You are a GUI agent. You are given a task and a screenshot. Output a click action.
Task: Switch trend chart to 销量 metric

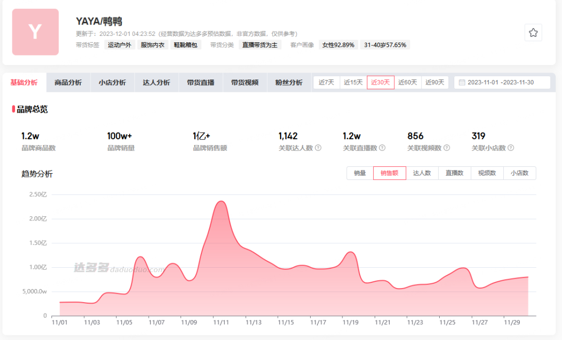360,173
